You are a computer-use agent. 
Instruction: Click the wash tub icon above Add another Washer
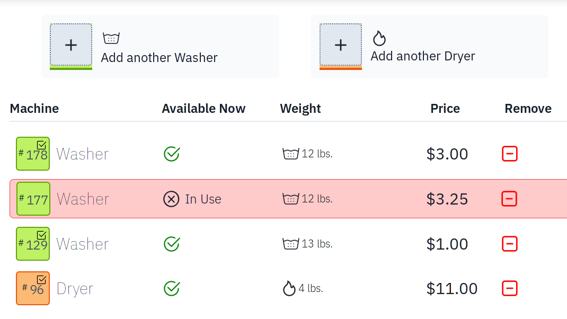point(111,38)
